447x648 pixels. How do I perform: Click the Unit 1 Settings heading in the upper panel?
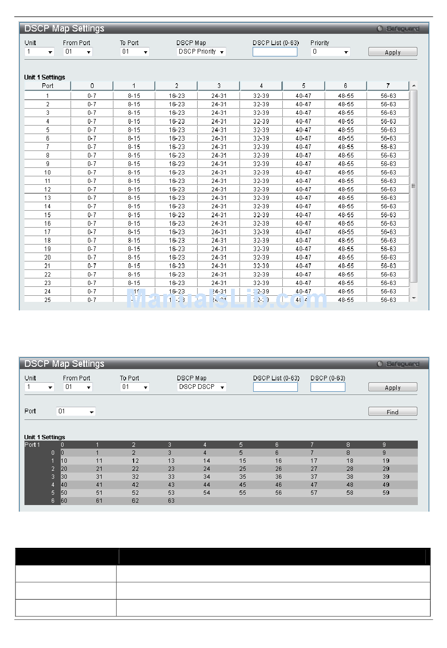click(45, 77)
